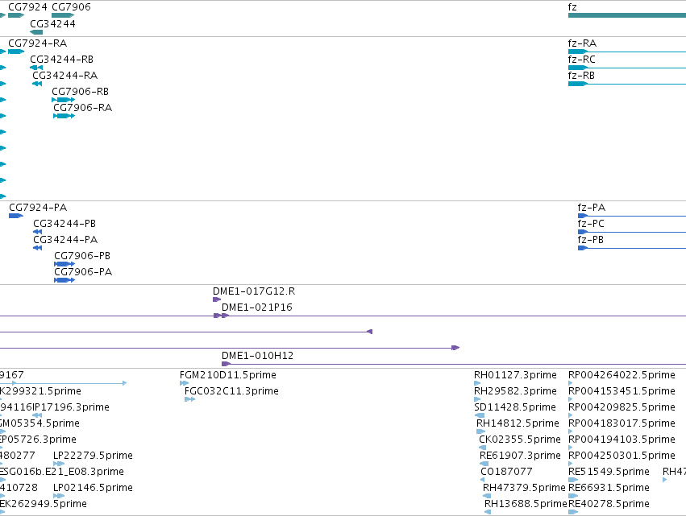
Task: Open the RP004264022.5prime EST label
Action: coord(622,375)
